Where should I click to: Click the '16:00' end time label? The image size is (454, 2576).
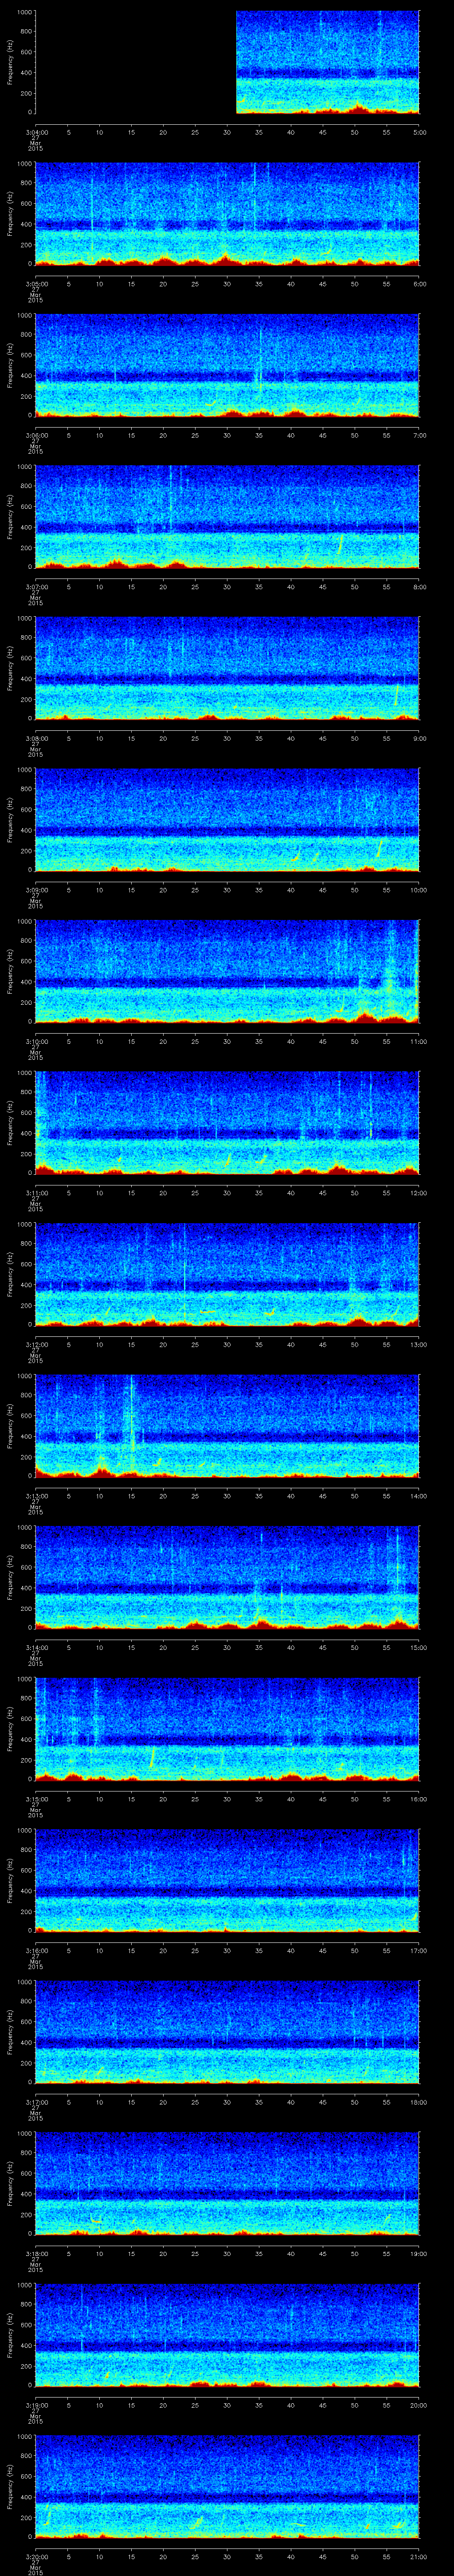[x=419, y=1799]
